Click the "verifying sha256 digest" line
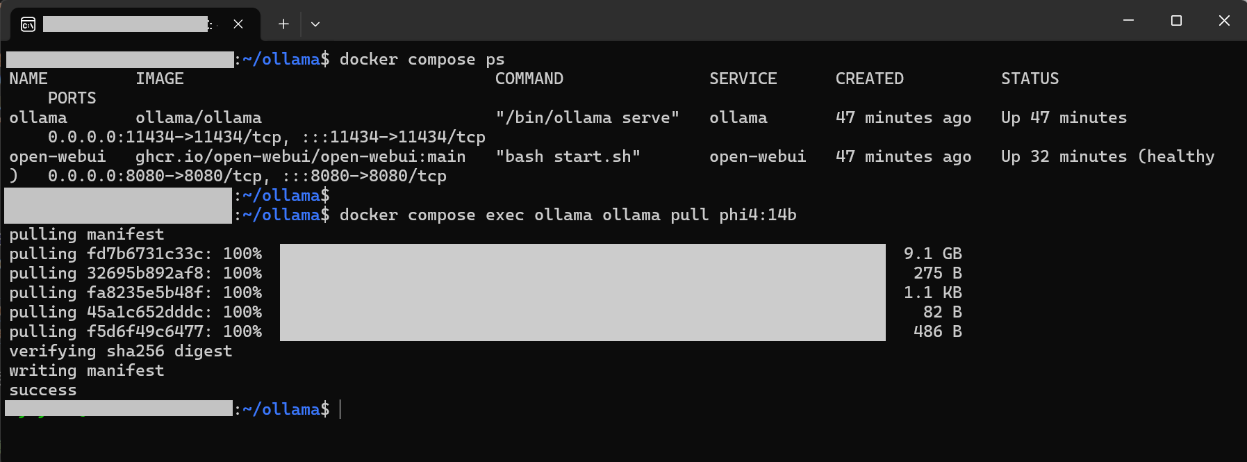The height and width of the screenshot is (462, 1247). (120, 351)
